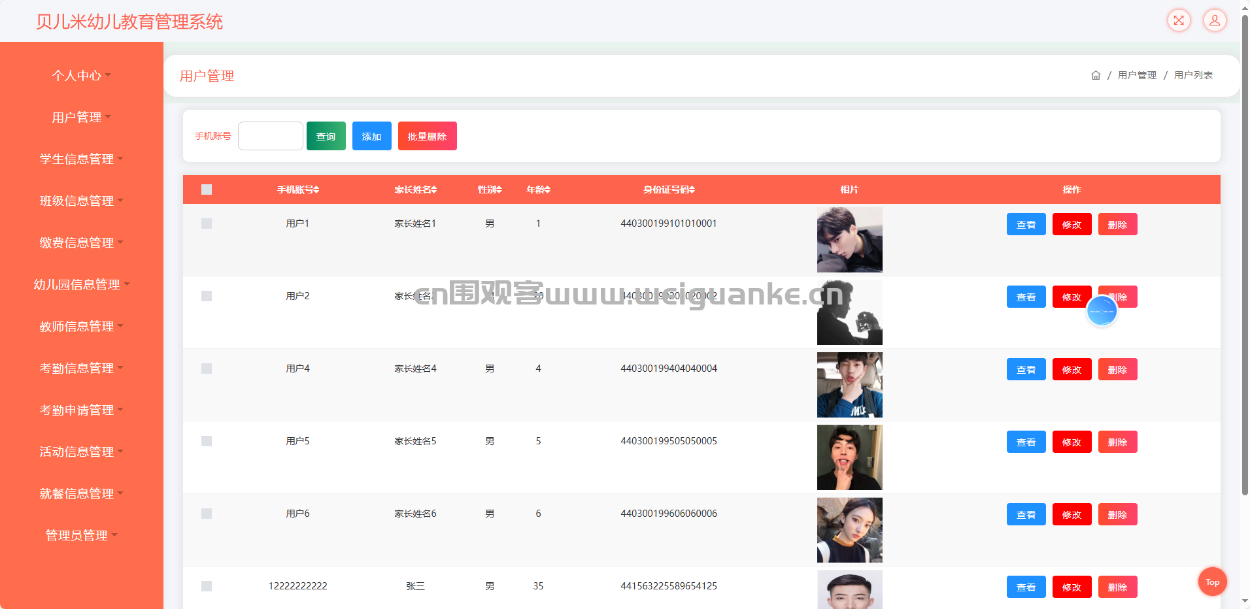Toggle the select-all checkbox in table header
Viewport: 1250px width, 609px height.
coord(207,189)
